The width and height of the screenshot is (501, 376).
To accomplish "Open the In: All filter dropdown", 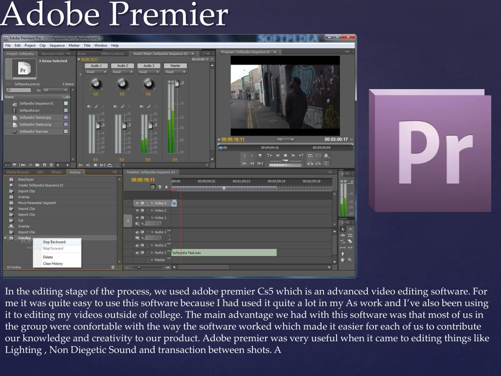I will [55, 90].
